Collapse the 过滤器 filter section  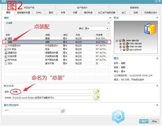tap(109, 23)
